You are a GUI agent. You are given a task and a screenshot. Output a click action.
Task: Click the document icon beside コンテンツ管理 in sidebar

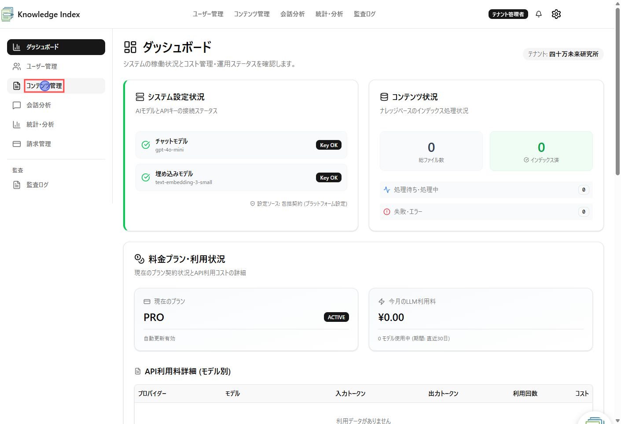point(17,86)
